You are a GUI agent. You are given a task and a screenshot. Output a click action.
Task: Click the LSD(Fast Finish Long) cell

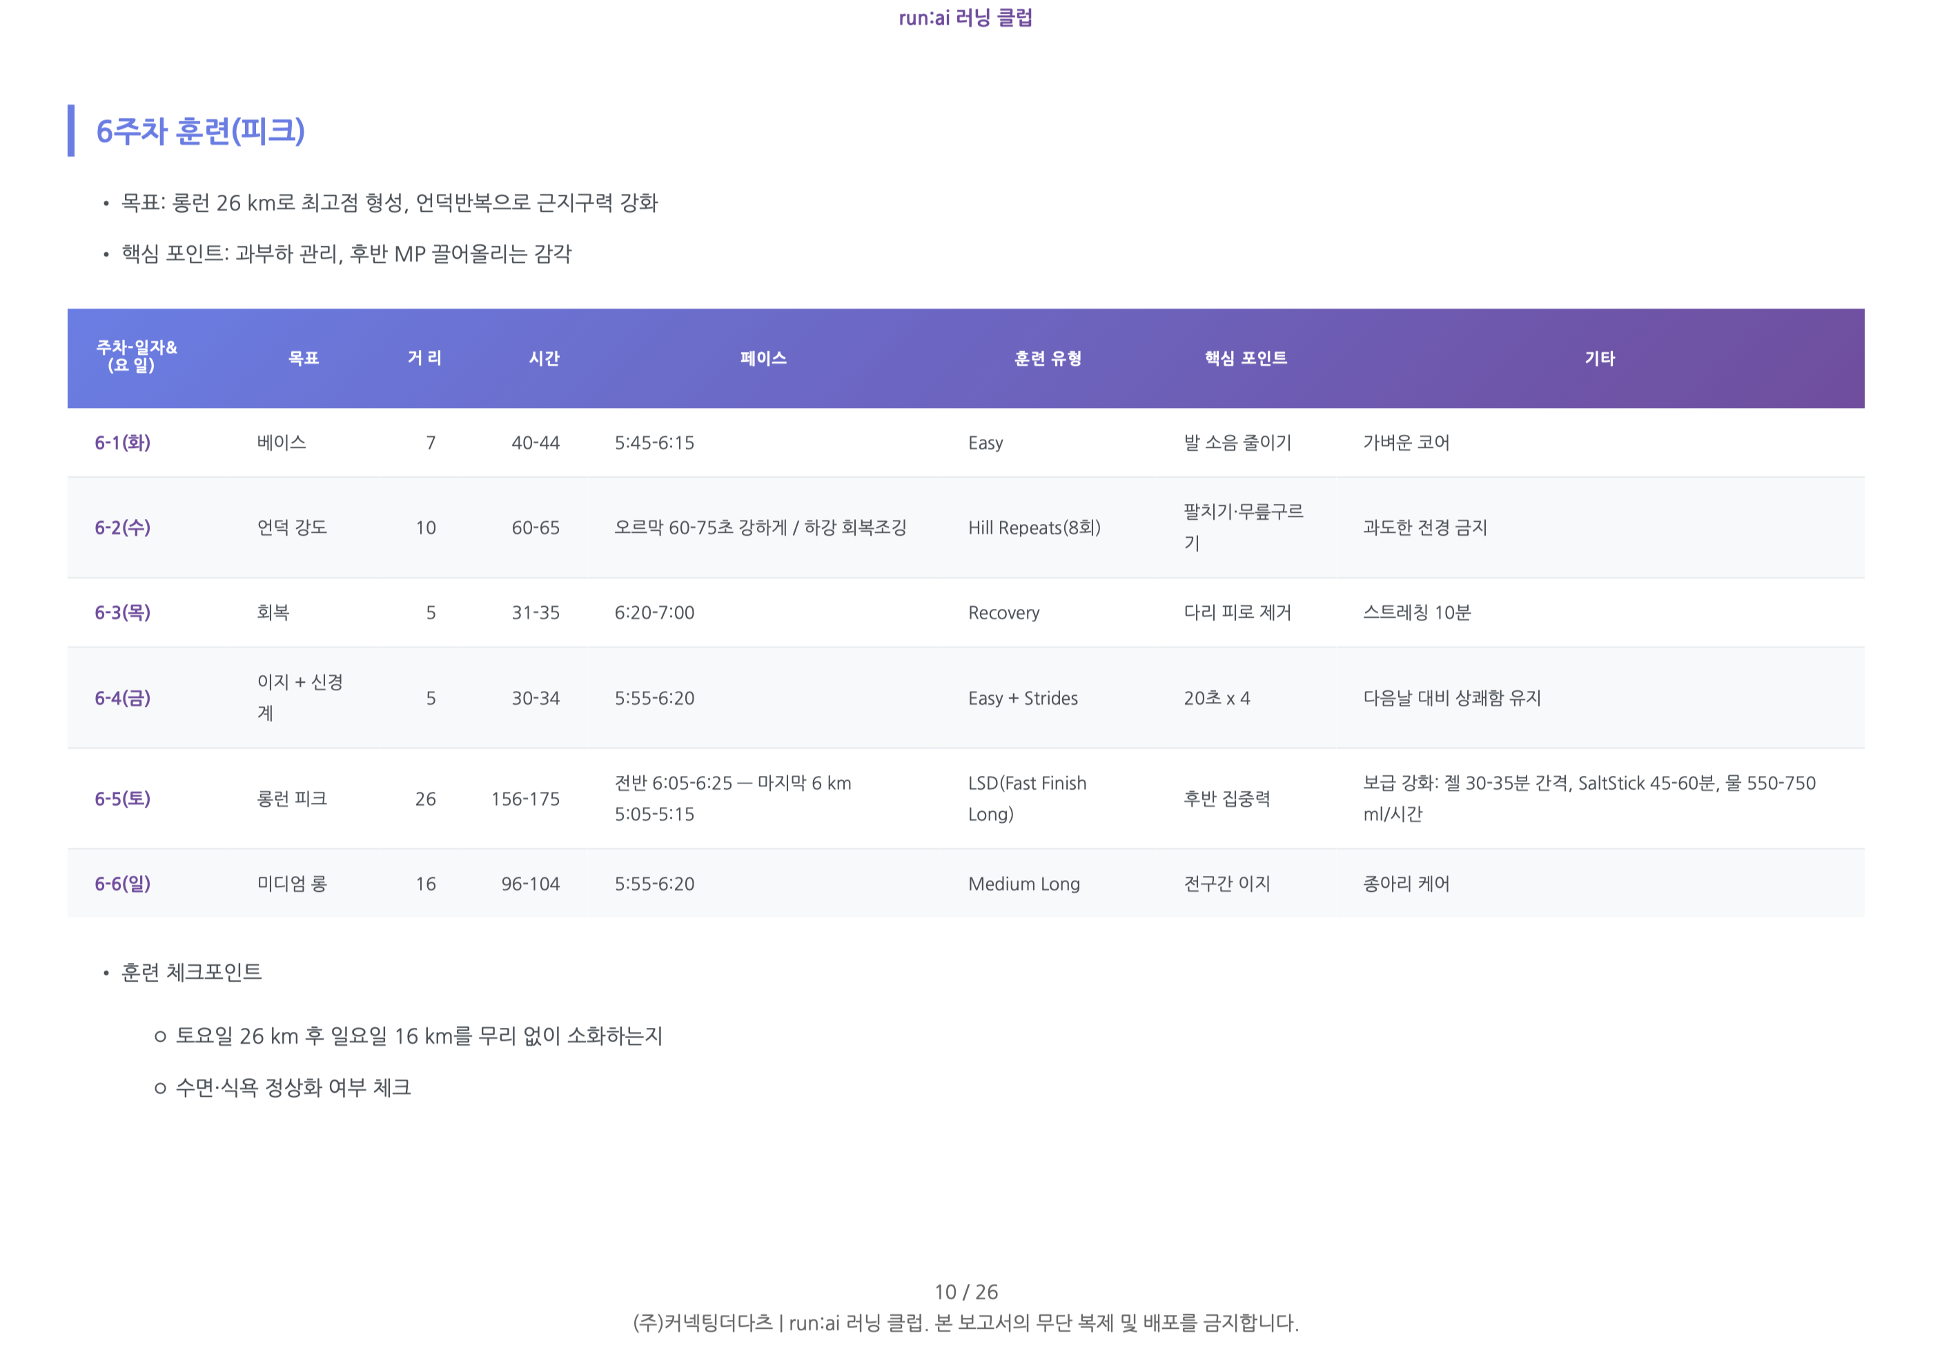[1026, 799]
